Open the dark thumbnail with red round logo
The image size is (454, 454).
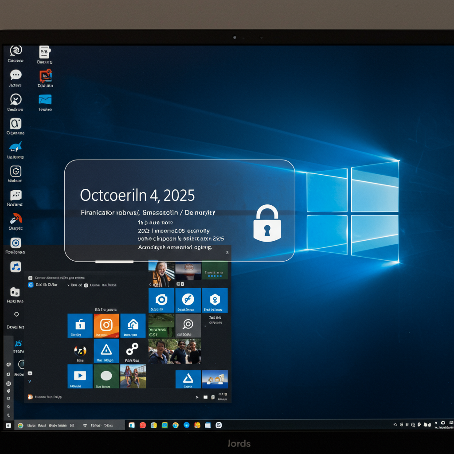tap(188, 271)
